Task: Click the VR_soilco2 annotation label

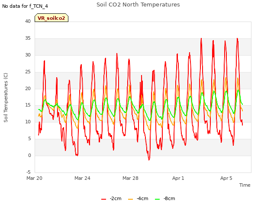Action: coord(52,18)
